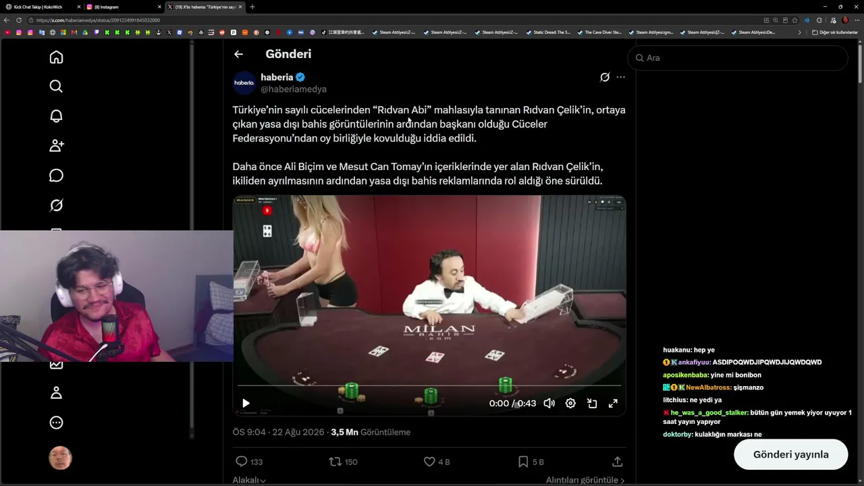864x486 pixels.
Task: Share the post via share icon
Action: 617,462
